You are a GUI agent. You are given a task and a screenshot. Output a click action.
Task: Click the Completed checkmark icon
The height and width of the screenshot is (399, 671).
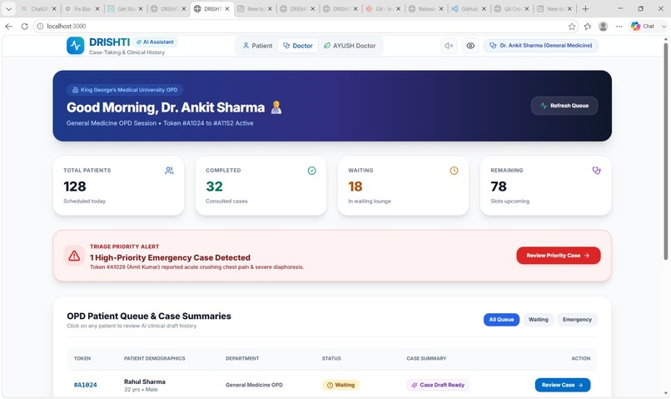coord(312,171)
